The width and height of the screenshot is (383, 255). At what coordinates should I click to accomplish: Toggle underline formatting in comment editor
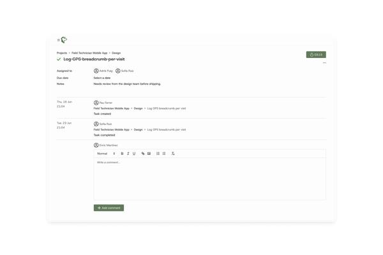tap(134, 154)
